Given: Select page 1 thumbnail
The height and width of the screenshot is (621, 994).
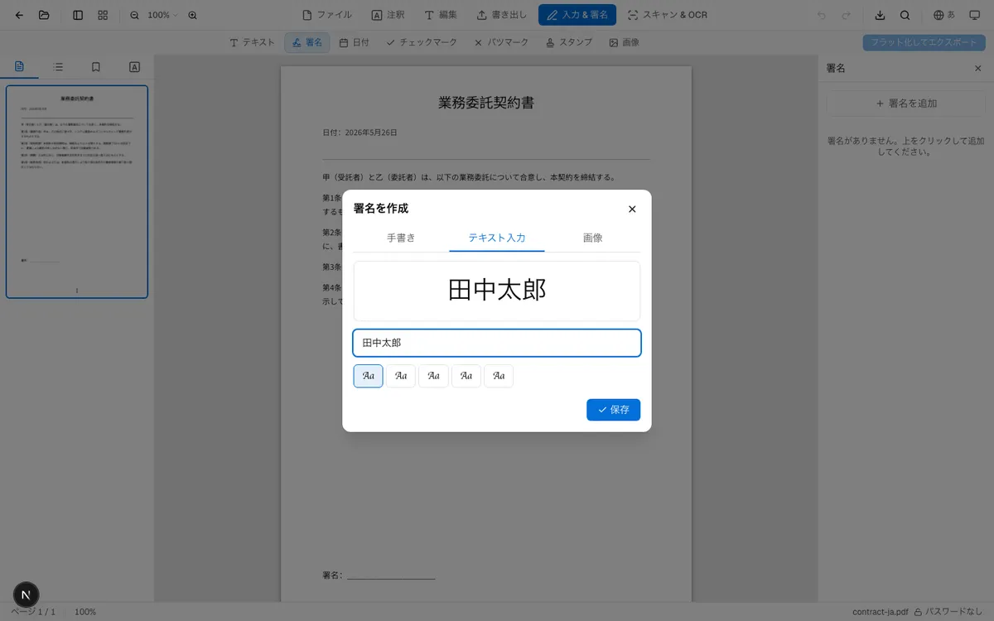Looking at the screenshot, I should (77, 191).
